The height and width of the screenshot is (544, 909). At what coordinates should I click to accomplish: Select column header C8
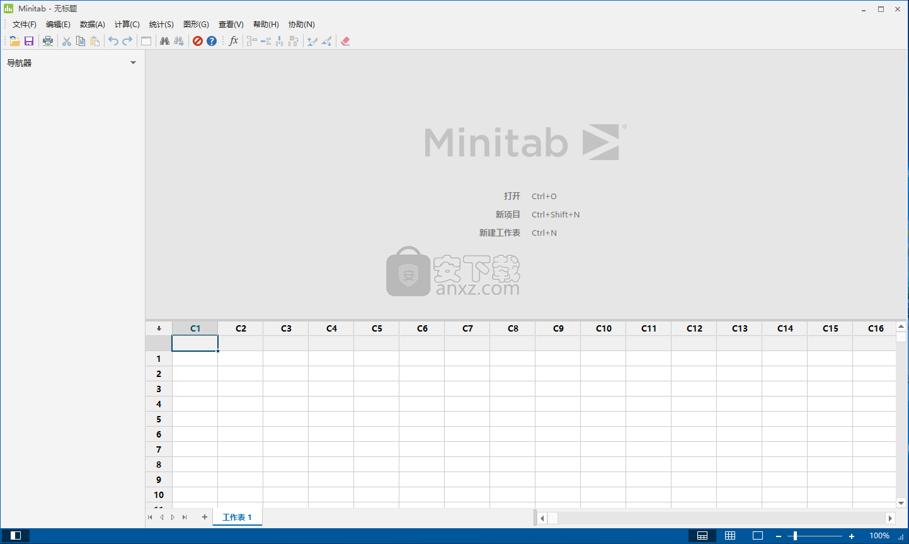click(513, 328)
